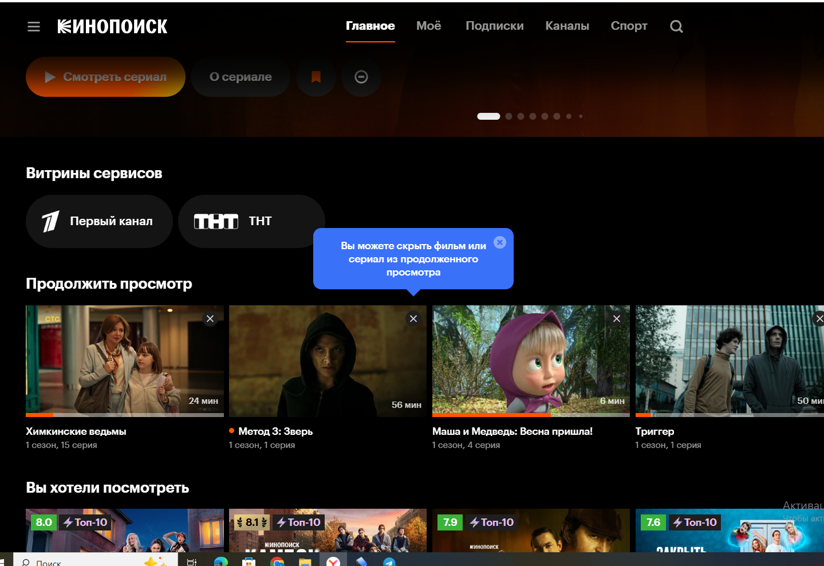Open the ТНТ channel showcase
Image resolution: width=824 pixels, height=566 pixels.
pyautogui.click(x=251, y=221)
